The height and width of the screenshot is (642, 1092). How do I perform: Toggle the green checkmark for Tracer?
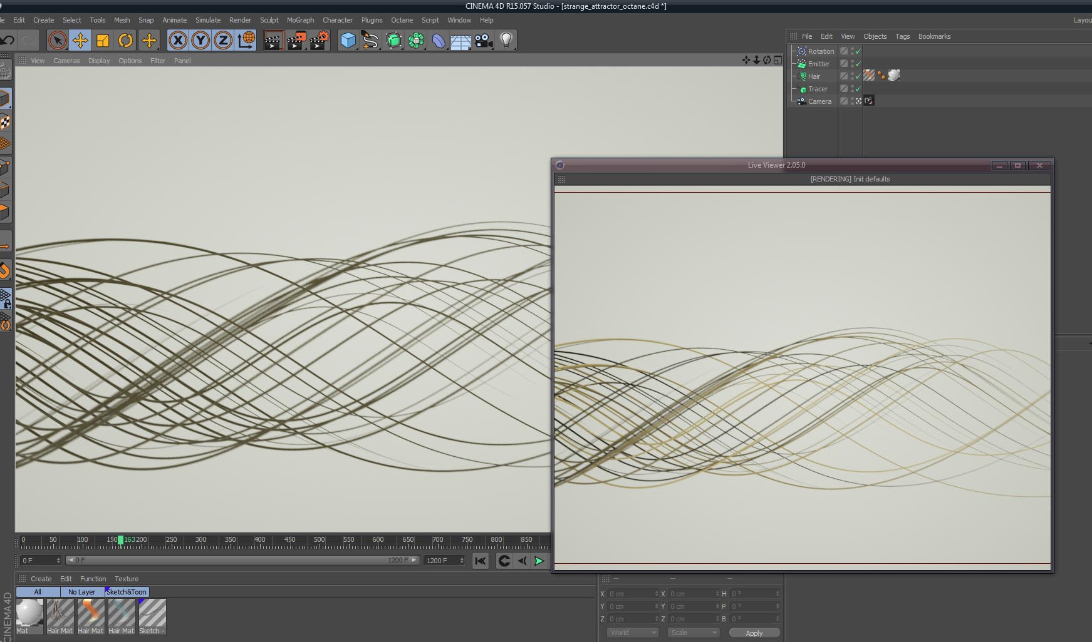[x=858, y=89]
